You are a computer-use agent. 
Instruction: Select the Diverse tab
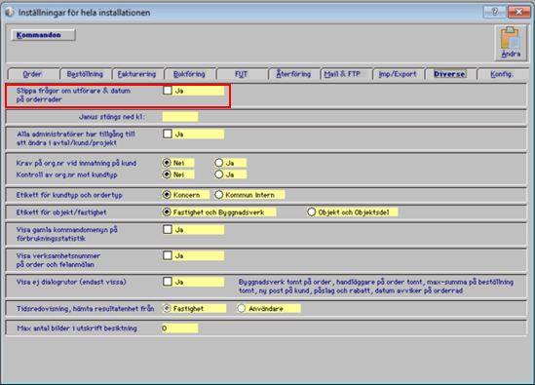[449, 74]
